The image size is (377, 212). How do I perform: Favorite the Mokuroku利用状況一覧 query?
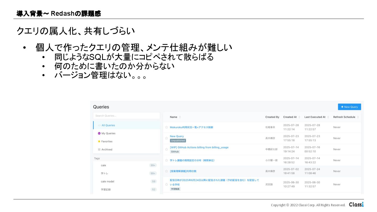pyautogui.click(x=167, y=127)
